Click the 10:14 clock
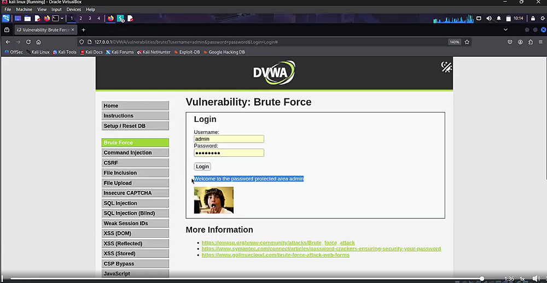The width and height of the screenshot is (547, 283). 519,19
